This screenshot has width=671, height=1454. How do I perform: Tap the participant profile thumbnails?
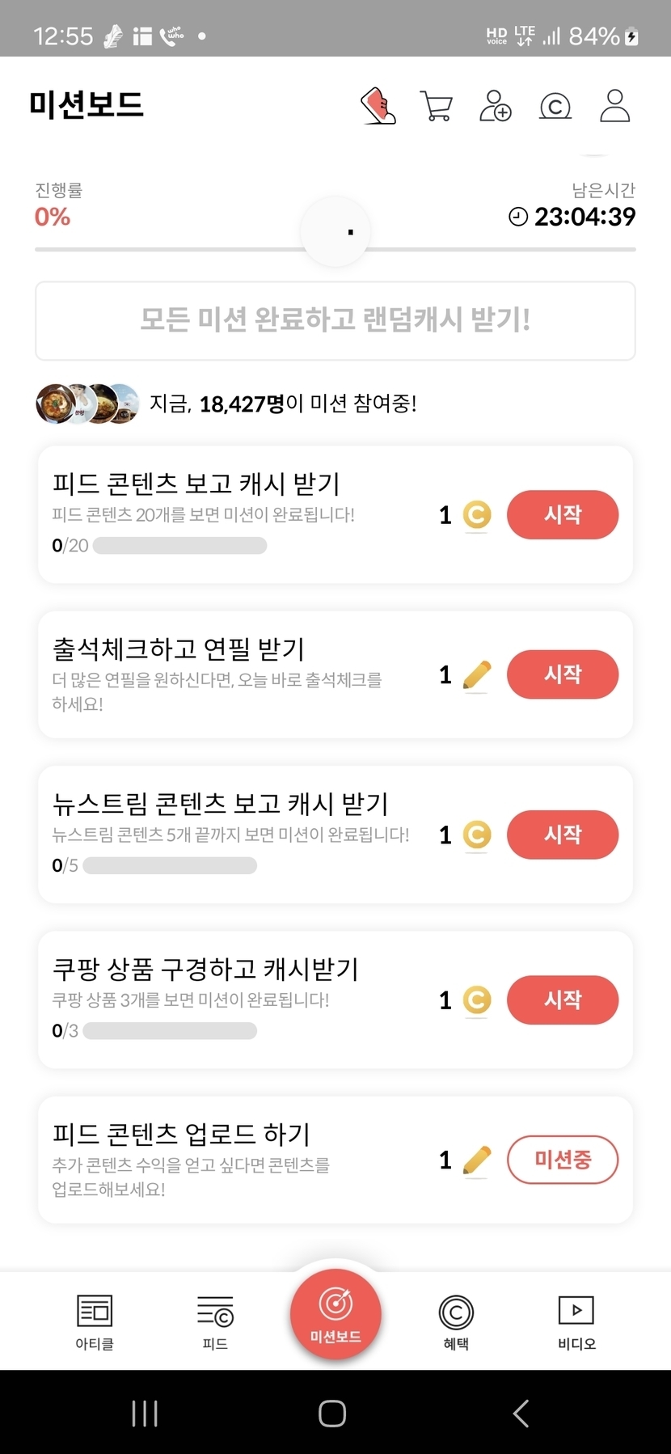point(87,403)
